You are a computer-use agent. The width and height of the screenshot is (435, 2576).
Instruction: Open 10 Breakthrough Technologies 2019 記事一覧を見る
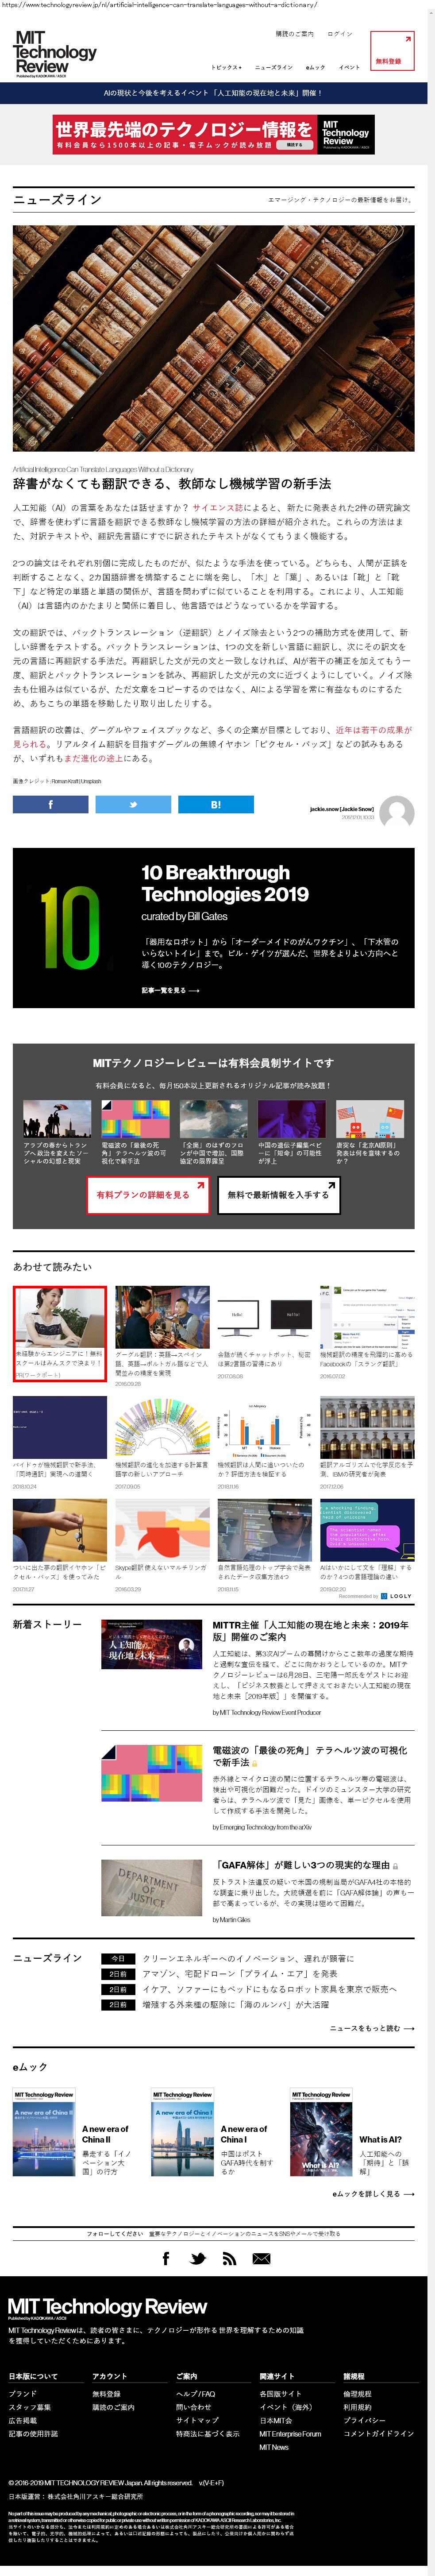click(x=170, y=990)
